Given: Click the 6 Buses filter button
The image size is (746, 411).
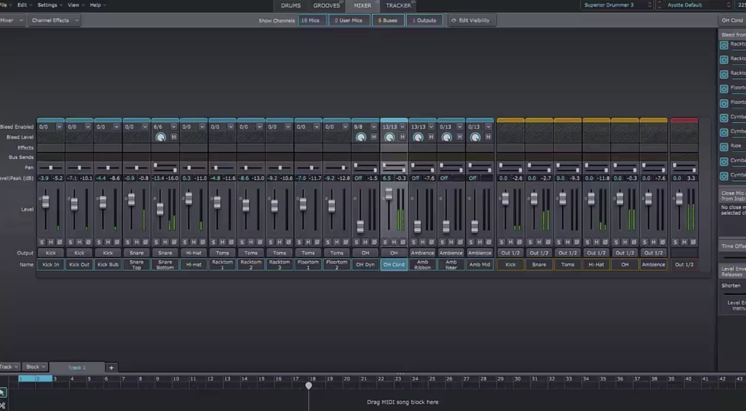Looking at the screenshot, I should point(388,20).
